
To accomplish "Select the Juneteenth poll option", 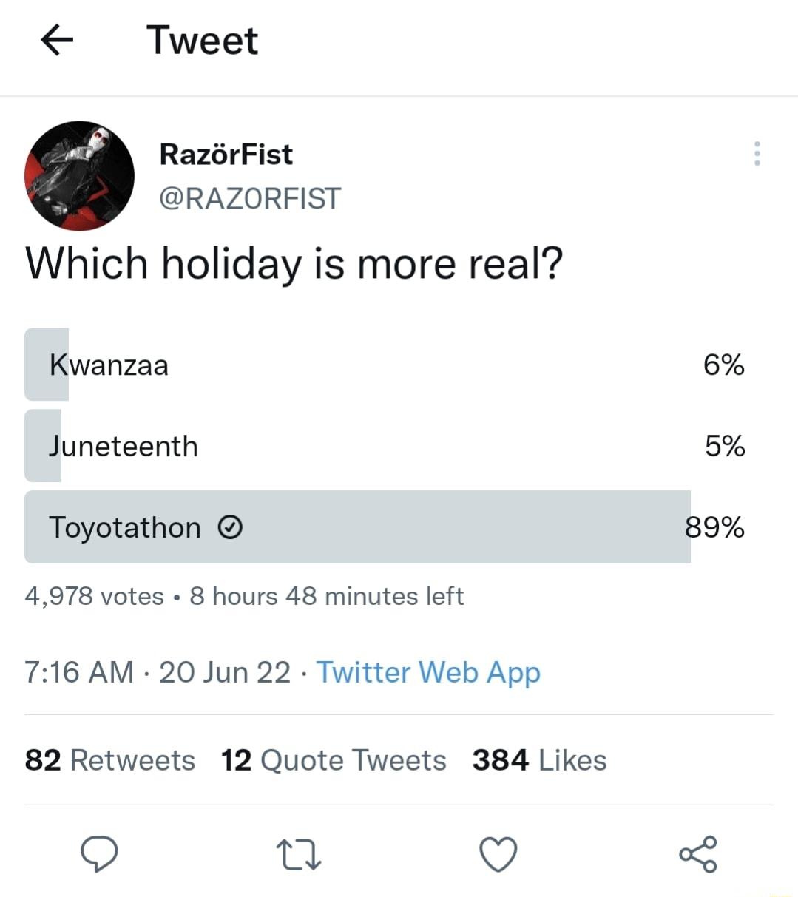I will (x=296, y=445).
